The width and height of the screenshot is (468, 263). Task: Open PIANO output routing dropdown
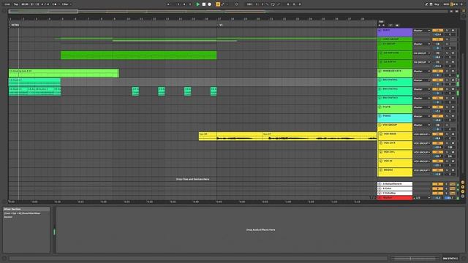click(422, 116)
